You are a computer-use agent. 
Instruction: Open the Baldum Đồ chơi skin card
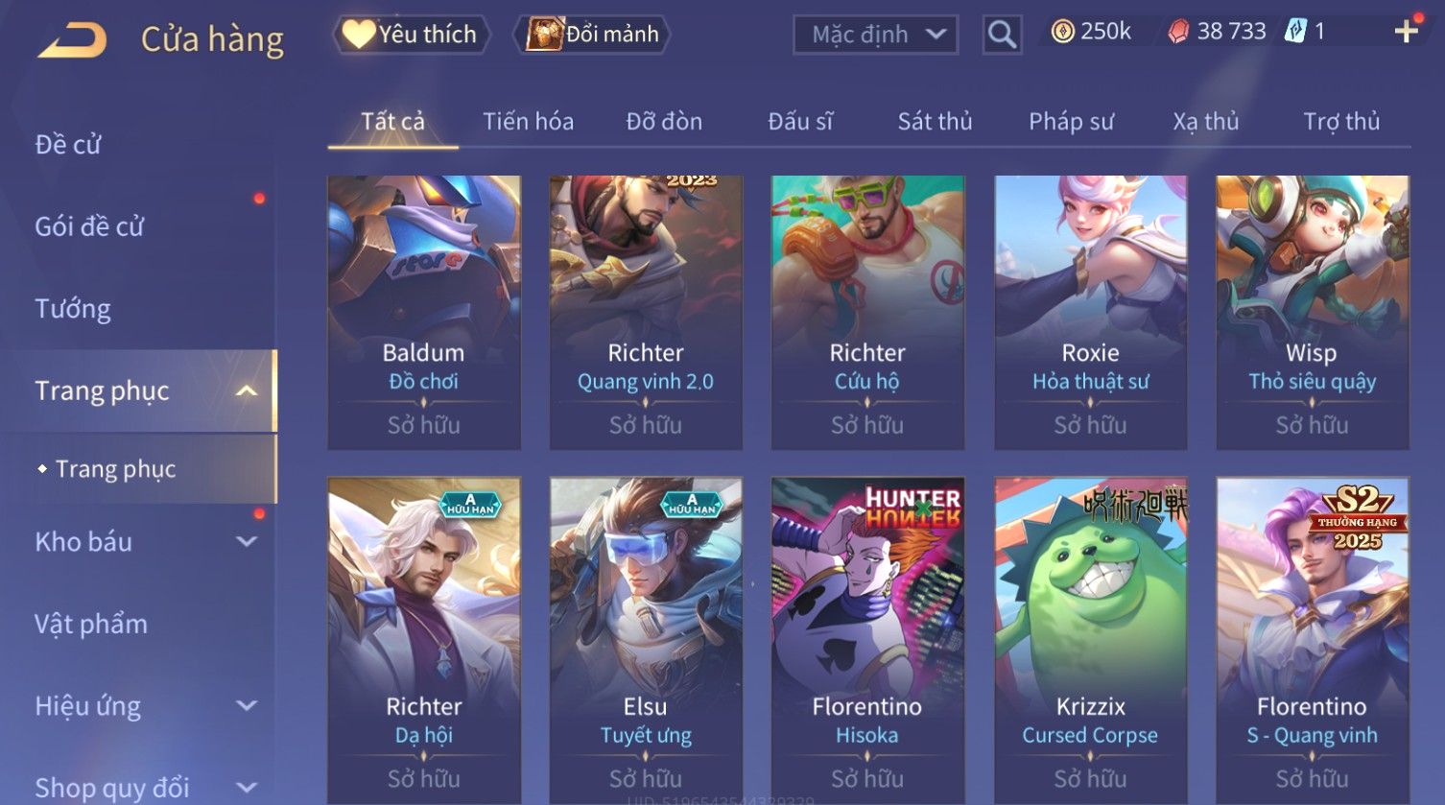[424, 312]
